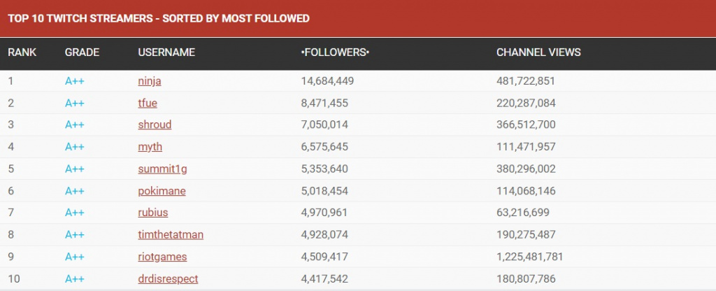Click the Top 10 Twitch Streamers title
The height and width of the screenshot is (291, 716).
[159, 19]
